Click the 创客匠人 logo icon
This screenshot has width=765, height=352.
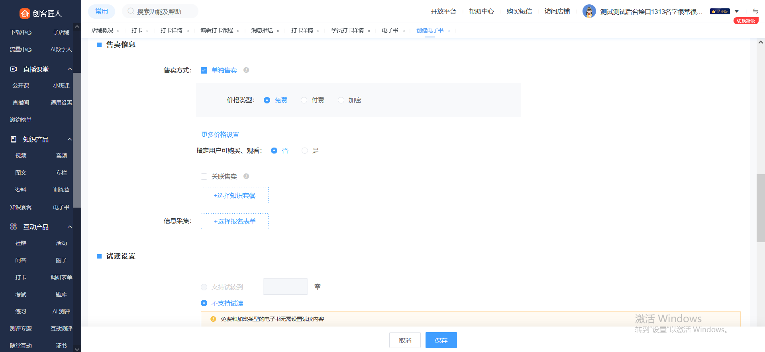(x=25, y=14)
